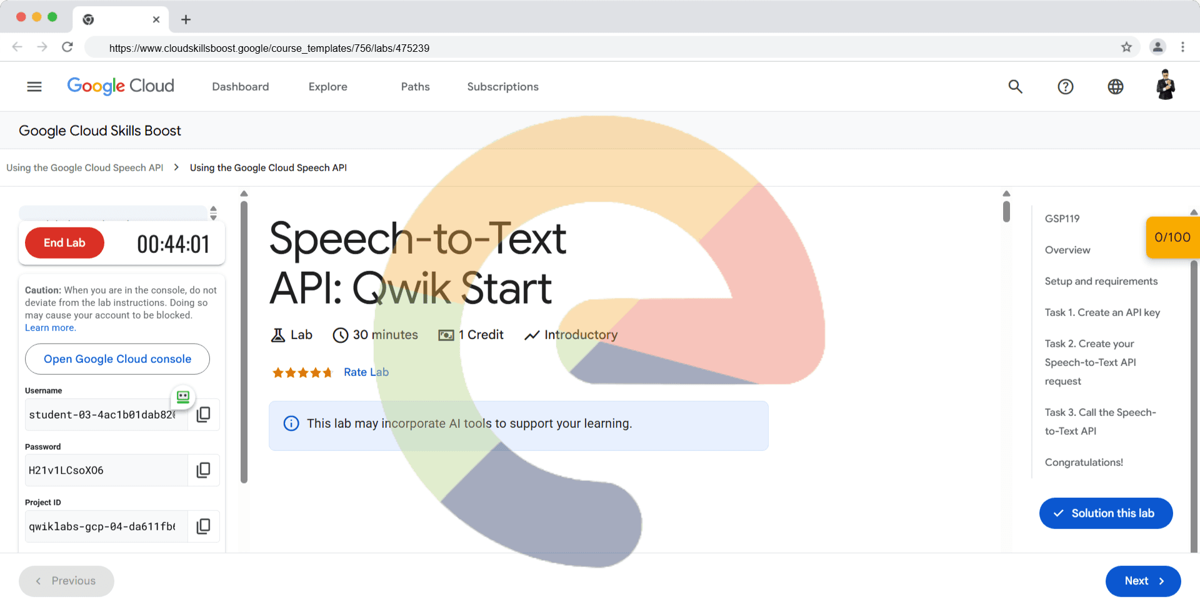Copy the Password with its copy icon
Viewport: 1200px width, 609px height.
click(x=204, y=470)
